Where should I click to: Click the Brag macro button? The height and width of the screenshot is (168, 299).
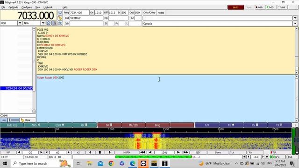[157, 125]
